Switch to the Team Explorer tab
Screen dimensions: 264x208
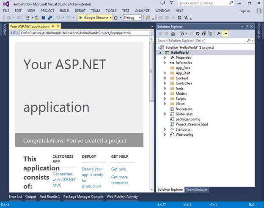(197, 190)
